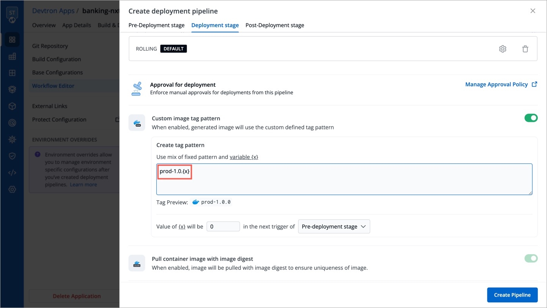This screenshot has width=547, height=308.
Task: Toggle Pull container image with image digest
Action: 531,258
